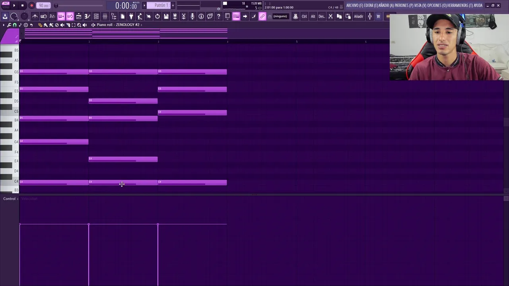Open the mixer faders icon
Viewport: 509px width, 286px height.
(105, 16)
